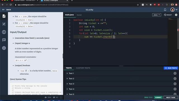The width and height of the screenshot is (179, 101).
Task: Click the browser forward arrow
Action: pos(7,5)
